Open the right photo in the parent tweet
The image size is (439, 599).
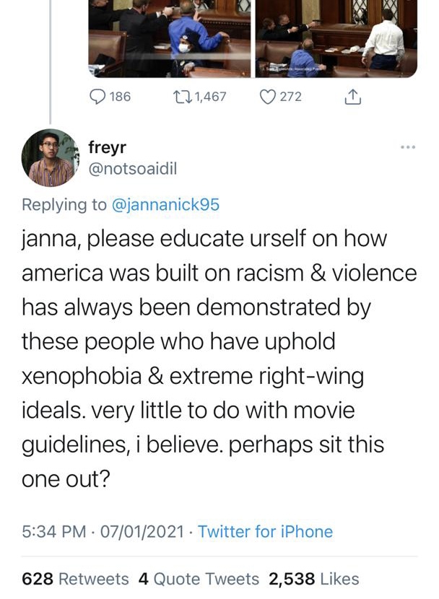pyautogui.click(x=336, y=38)
